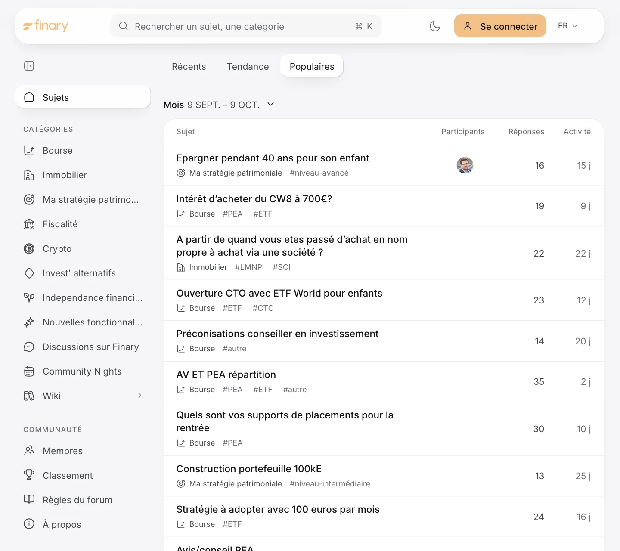Click the Community Nights calendar icon
620x551 pixels.
[29, 371]
